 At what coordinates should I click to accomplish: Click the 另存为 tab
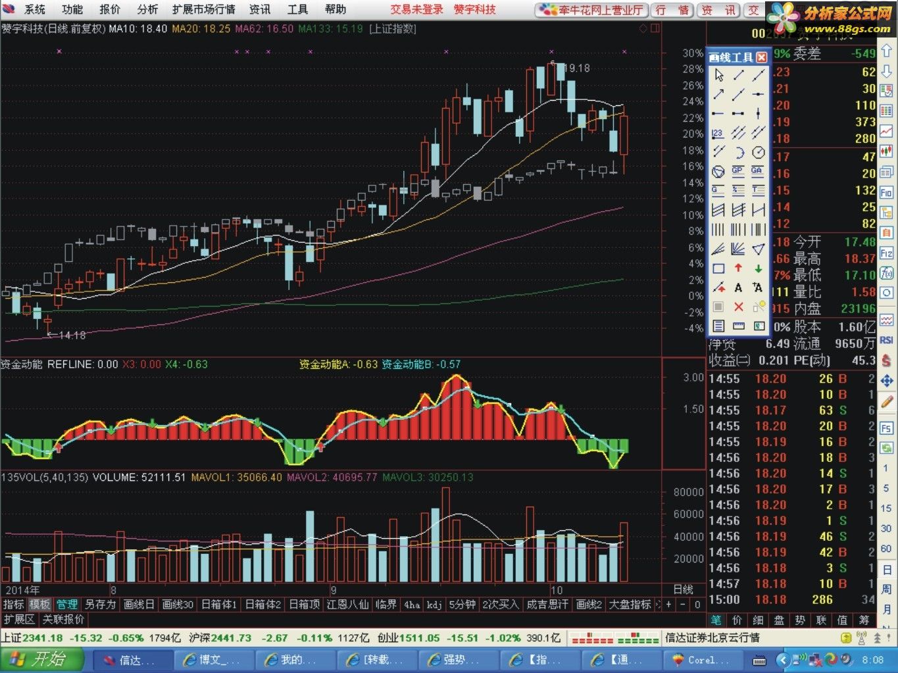[x=100, y=605]
